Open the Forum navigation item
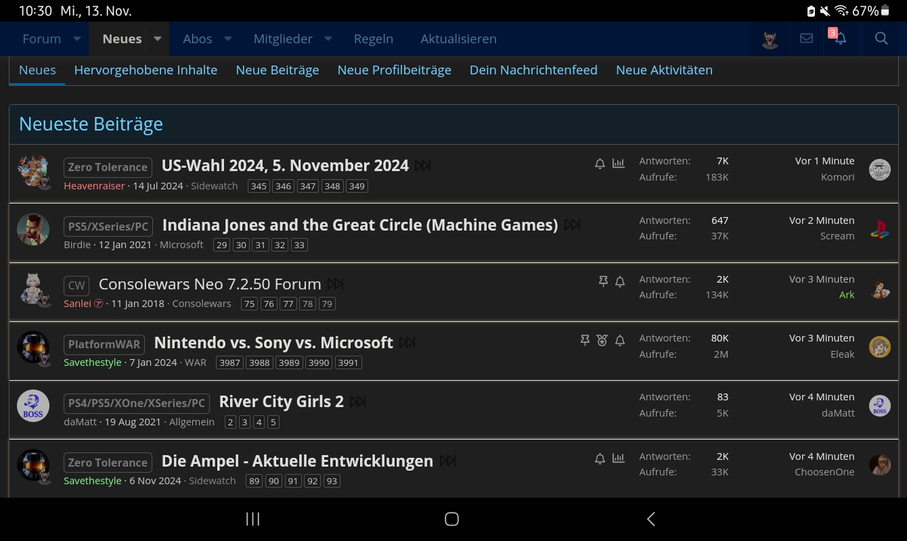The width and height of the screenshot is (907, 541). (x=42, y=39)
